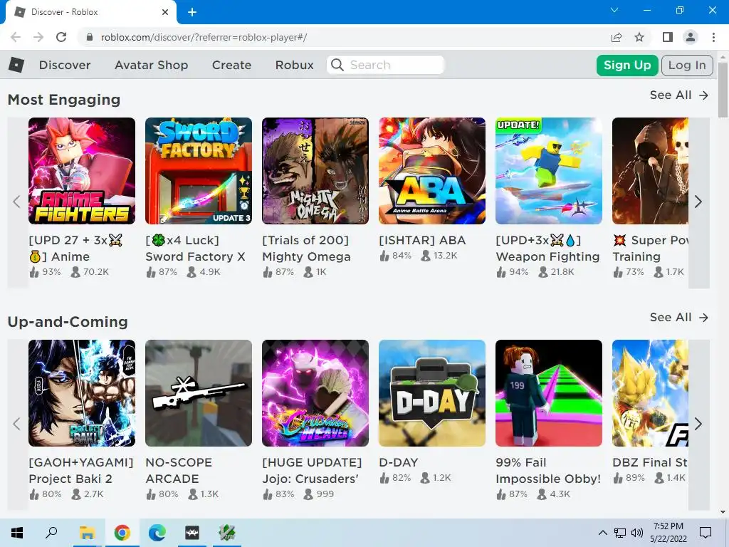The height and width of the screenshot is (547, 729).
Task: Click the volume speaker tray icon
Action: point(637,533)
